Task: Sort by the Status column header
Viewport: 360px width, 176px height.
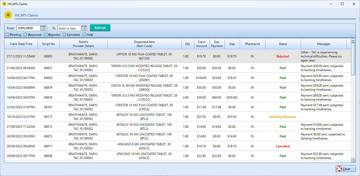Action: coord(283,44)
